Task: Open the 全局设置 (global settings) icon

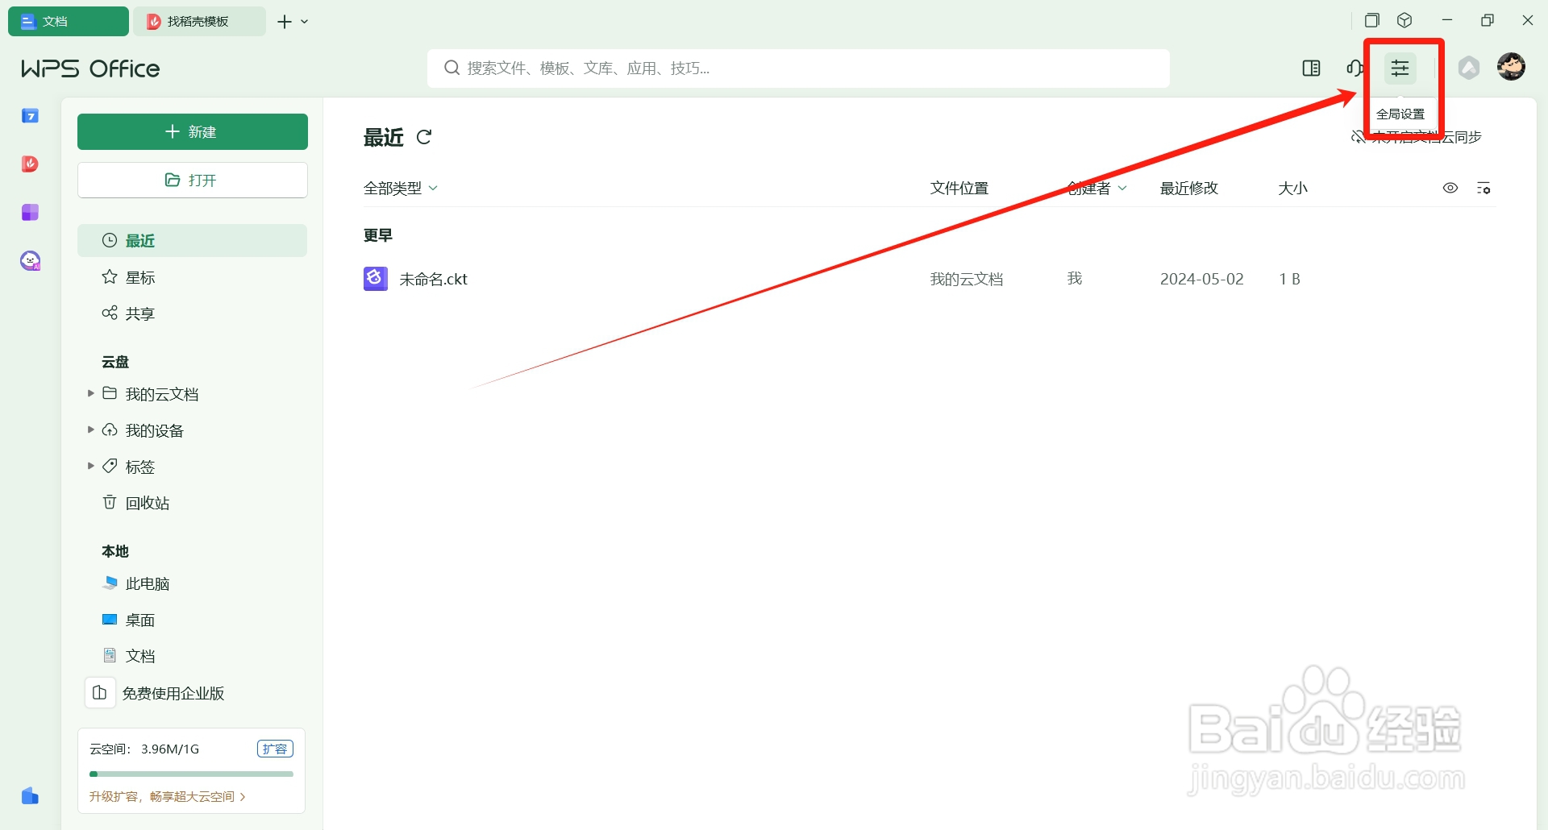Action: [1400, 68]
